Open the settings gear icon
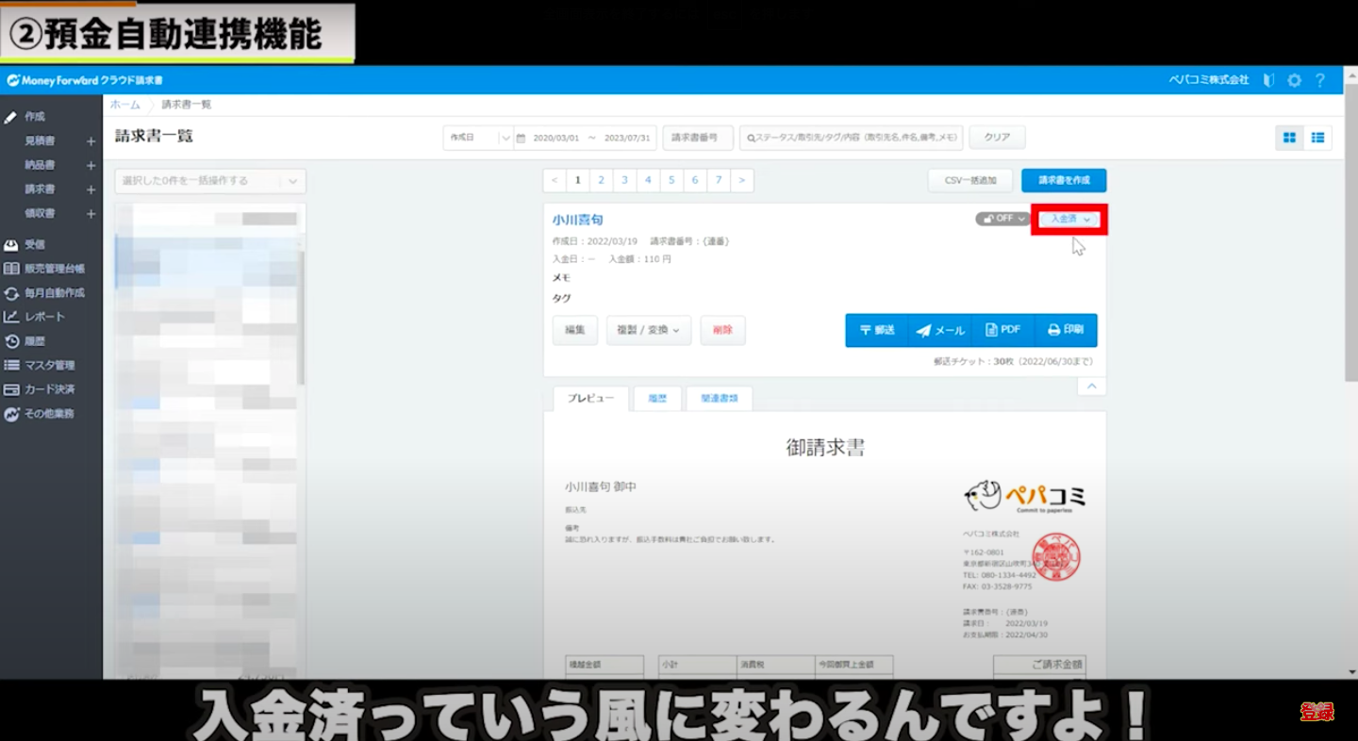The image size is (1358, 741). click(1294, 80)
